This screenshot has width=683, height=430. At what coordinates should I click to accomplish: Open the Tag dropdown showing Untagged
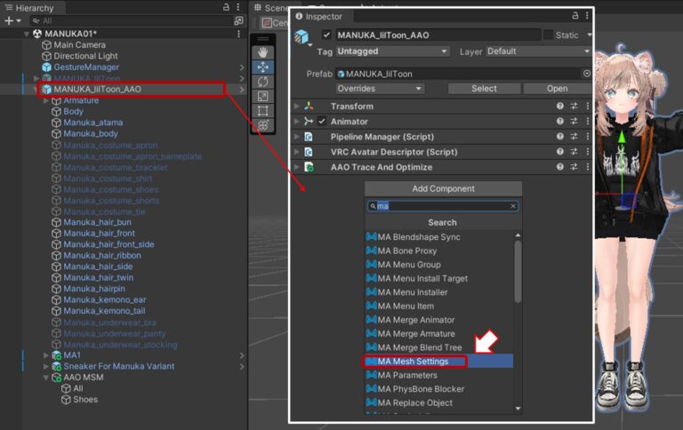[392, 52]
